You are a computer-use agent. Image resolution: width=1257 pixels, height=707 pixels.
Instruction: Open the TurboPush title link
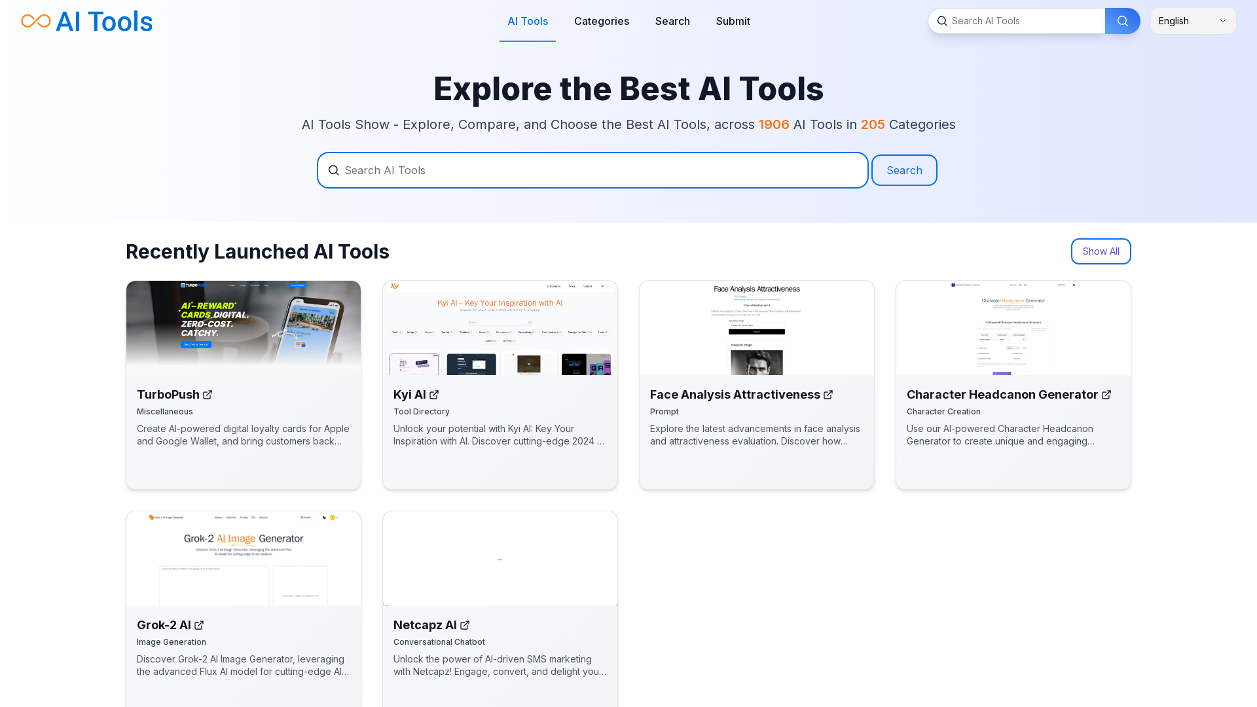click(x=168, y=395)
